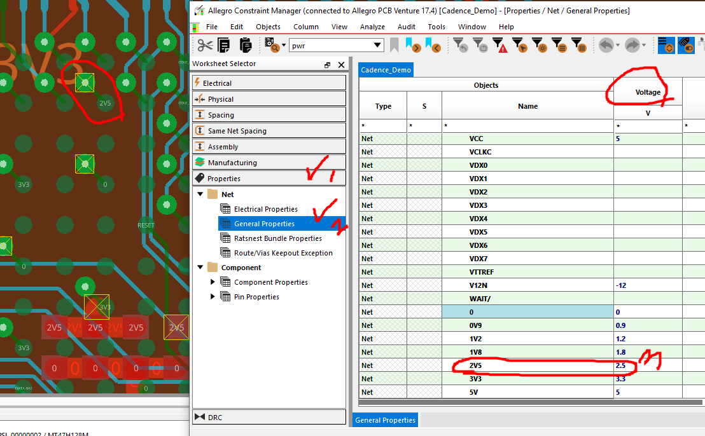Open the Find icon's dropdown arrow
The height and width of the screenshot is (436, 705).
(284, 45)
